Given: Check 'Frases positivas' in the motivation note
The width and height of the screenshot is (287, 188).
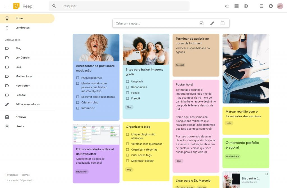Looking at the screenshot, I should [78, 78].
